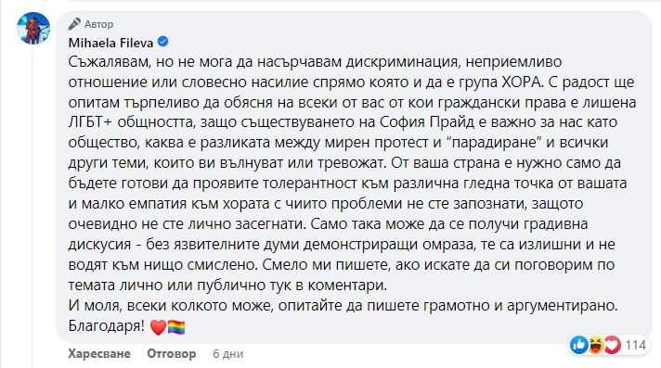Click the author microphone badge icon
Viewport: 661px width, 368px height.
[x=74, y=24]
